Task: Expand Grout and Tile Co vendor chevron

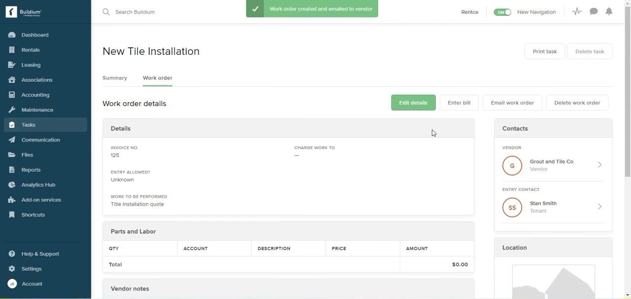Action: tap(599, 165)
